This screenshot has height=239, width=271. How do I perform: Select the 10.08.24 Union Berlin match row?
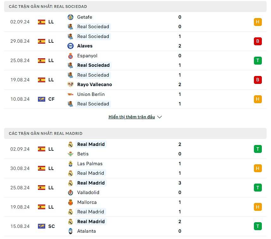click(x=135, y=99)
